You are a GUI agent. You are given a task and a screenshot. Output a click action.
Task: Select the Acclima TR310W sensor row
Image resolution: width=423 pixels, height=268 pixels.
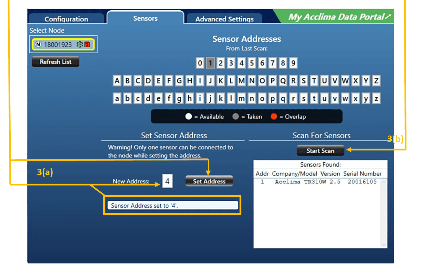(x=317, y=182)
